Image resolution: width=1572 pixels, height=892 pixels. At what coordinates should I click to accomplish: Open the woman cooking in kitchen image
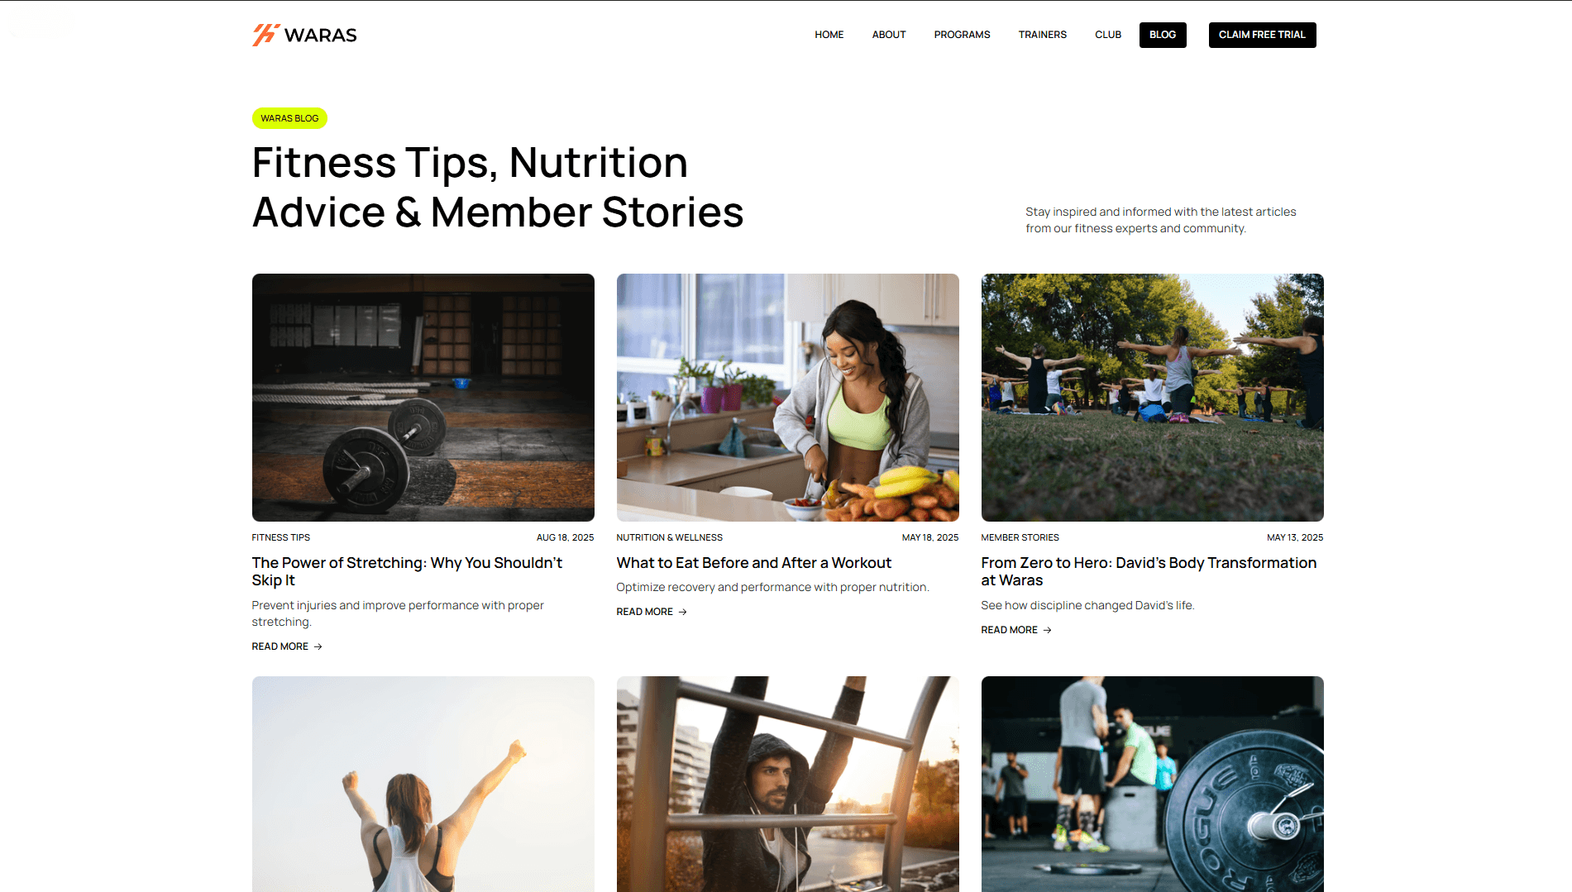click(x=788, y=398)
